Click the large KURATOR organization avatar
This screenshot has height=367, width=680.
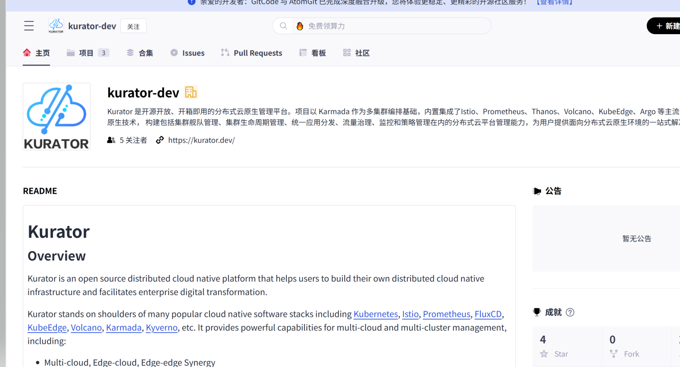click(x=56, y=116)
